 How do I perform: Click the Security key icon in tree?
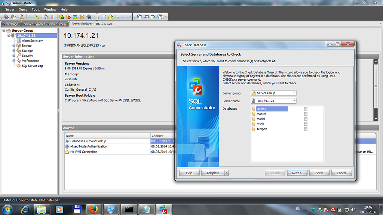pos(18,56)
